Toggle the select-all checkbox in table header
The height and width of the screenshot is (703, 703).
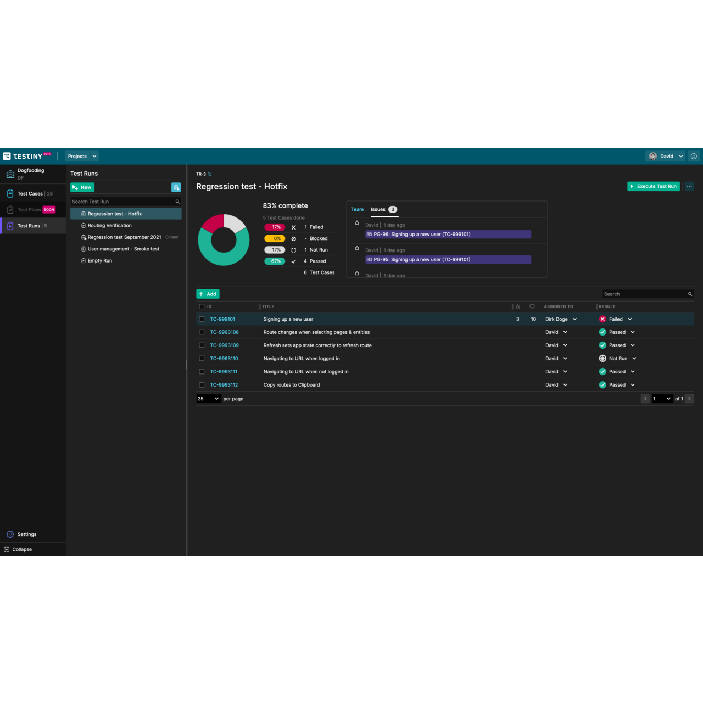pos(202,307)
